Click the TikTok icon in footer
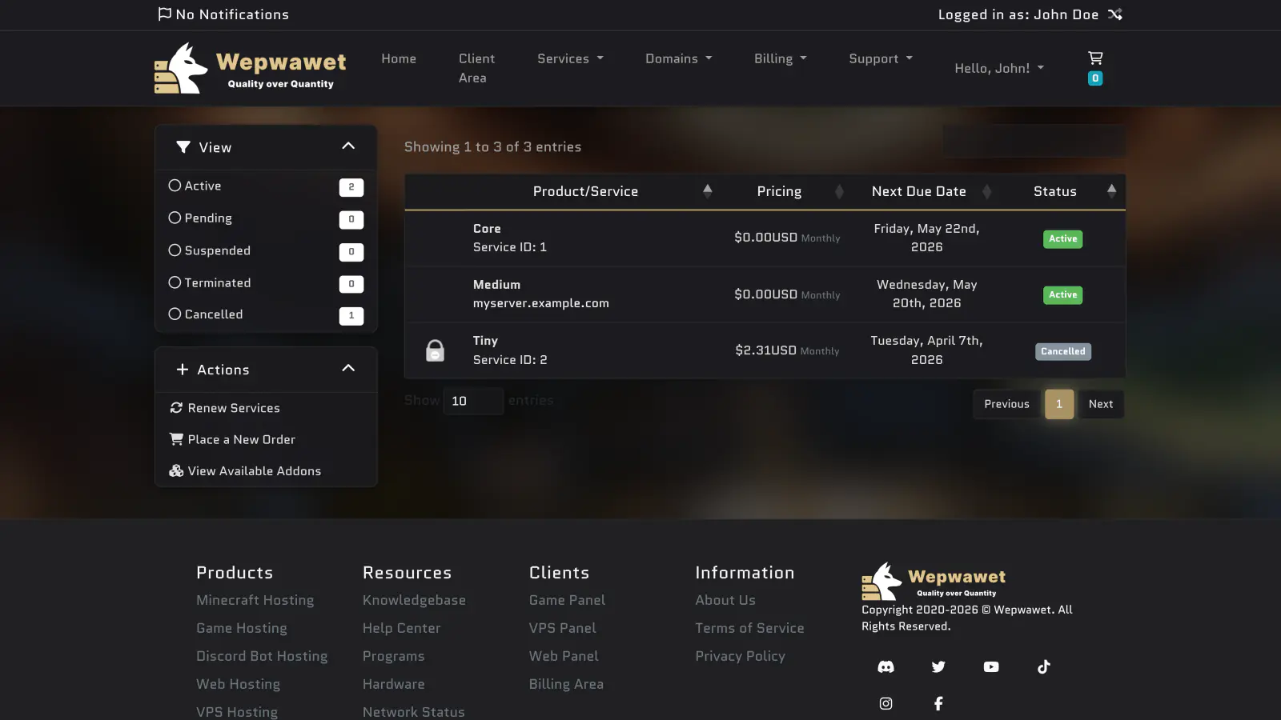This screenshot has width=1281, height=720. (1043, 667)
